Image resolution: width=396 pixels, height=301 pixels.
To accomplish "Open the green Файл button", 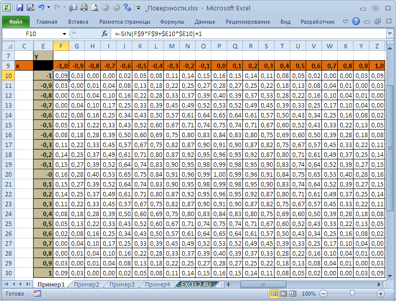I will click(15, 22).
